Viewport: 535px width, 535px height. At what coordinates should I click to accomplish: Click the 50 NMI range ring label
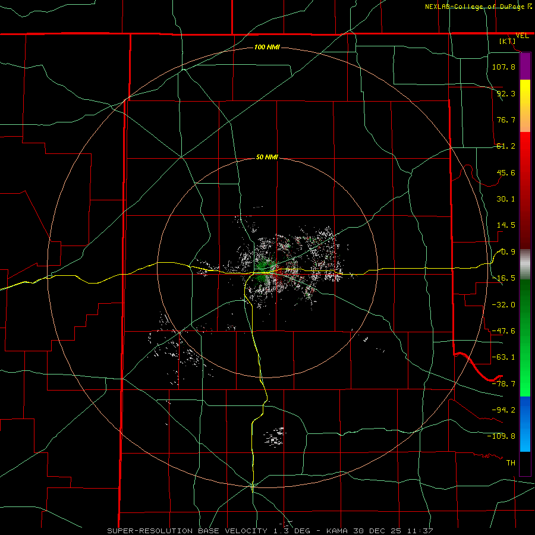[x=267, y=158]
